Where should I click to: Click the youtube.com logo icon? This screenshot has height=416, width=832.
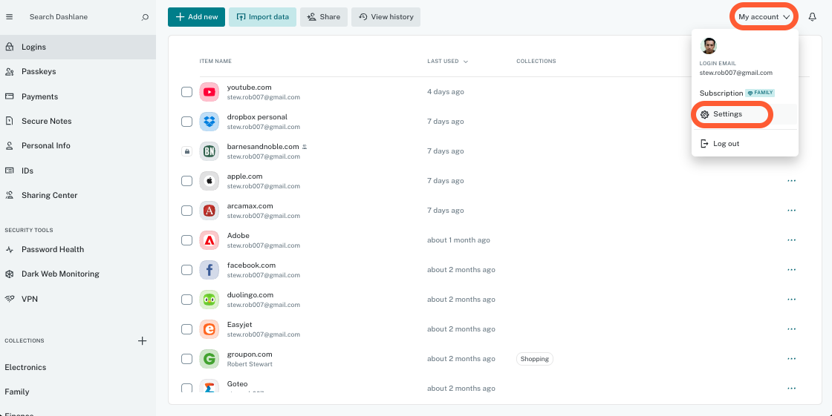pos(209,92)
